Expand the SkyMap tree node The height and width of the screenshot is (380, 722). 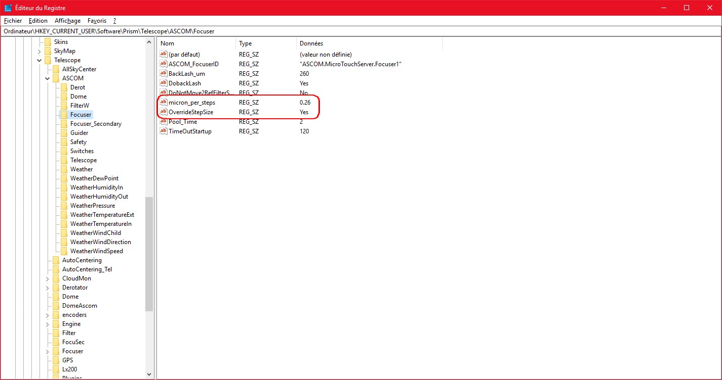pos(39,51)
